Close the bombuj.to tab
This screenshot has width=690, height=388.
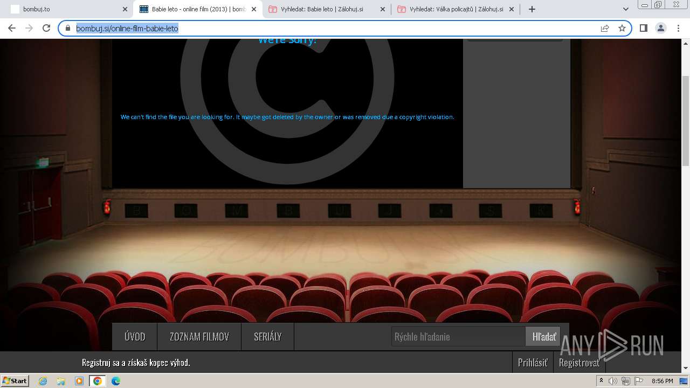[x=125, y=9]
